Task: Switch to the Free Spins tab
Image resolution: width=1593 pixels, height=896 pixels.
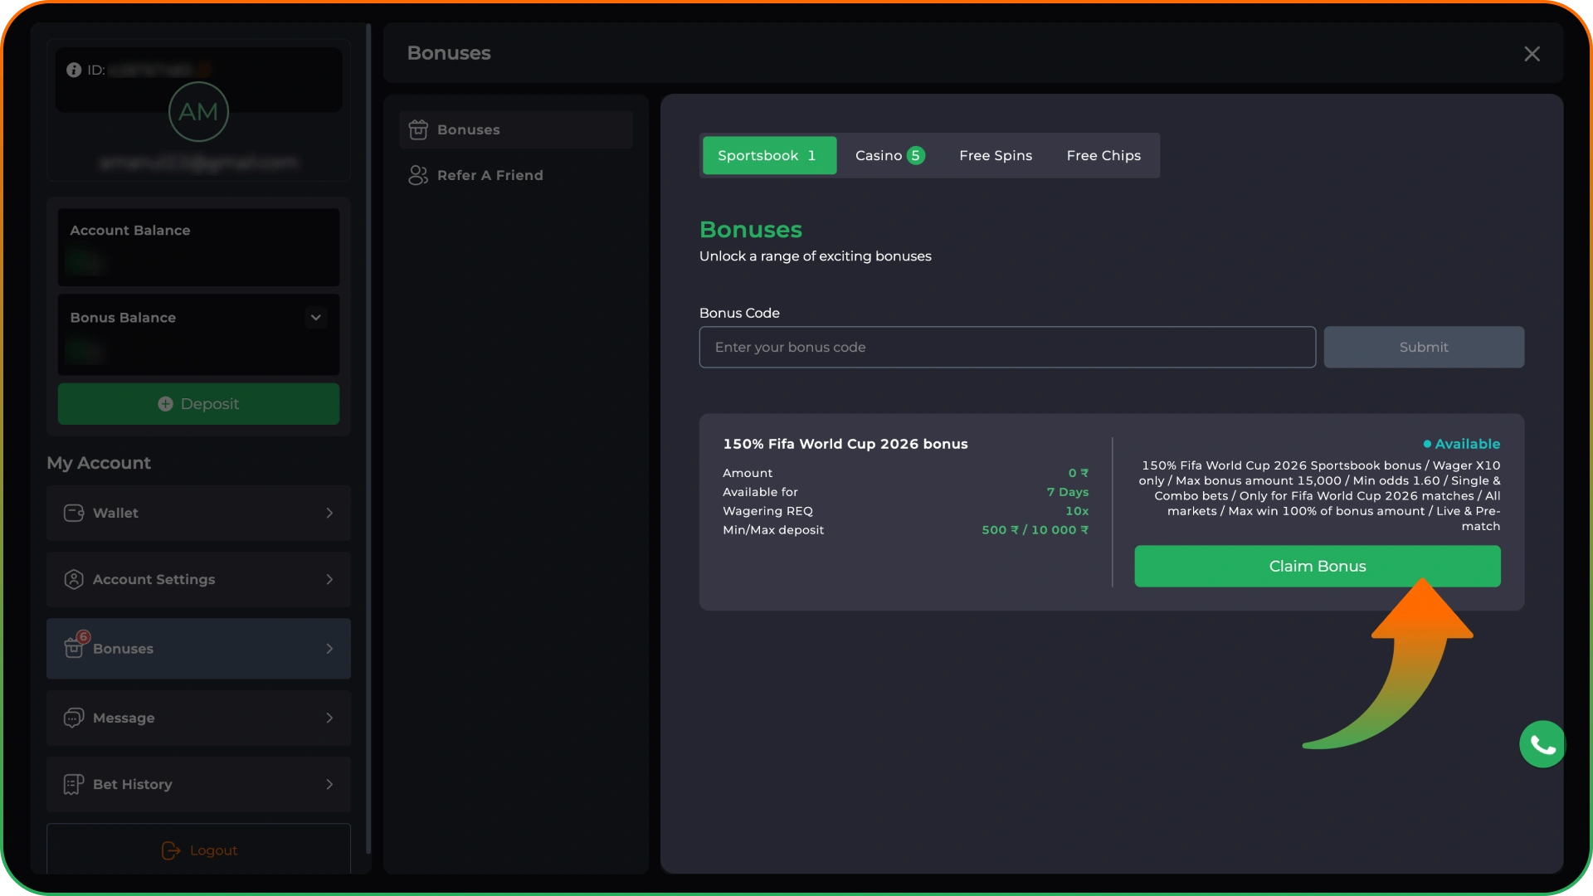Action: pos(996,156)
